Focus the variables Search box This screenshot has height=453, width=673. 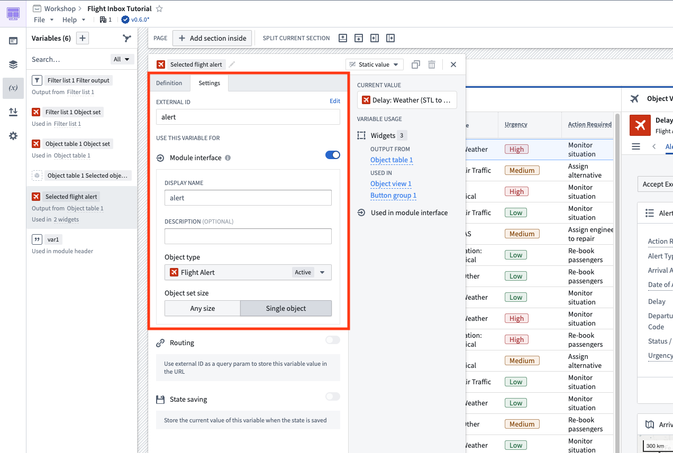tap(69, 59)
